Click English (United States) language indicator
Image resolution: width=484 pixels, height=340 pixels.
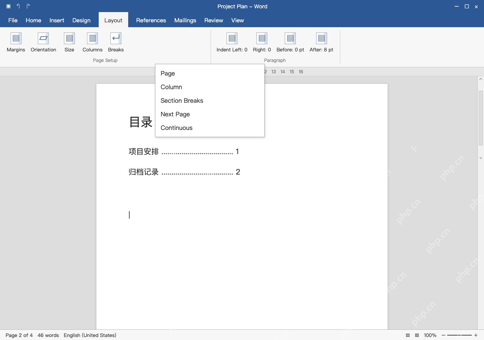click(90, 335)
